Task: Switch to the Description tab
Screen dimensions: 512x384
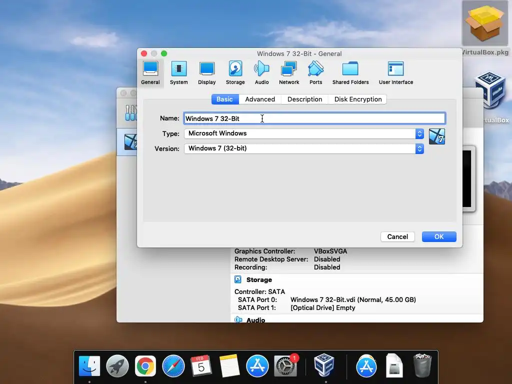Action: click(x=304, y=99)
